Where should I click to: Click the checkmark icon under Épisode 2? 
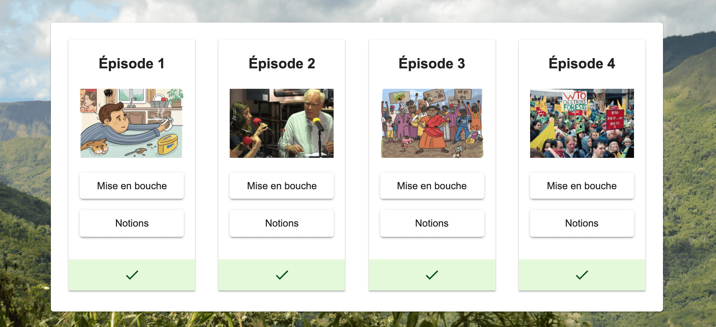coord(282,275)
